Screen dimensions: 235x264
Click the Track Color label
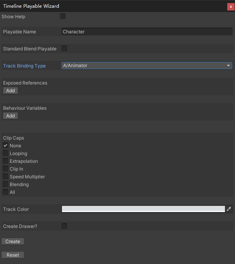pos(16,209)
